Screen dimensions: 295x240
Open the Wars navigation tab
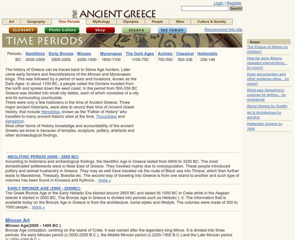click(180, 22)
